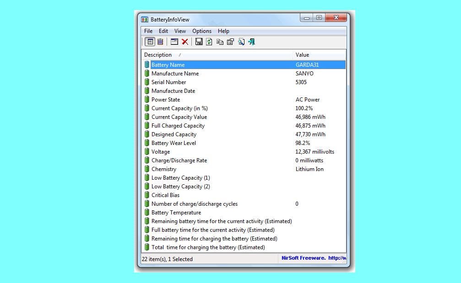Click battery icon beside Manufacture Name

pyautogui.click(x=147, y=74)
